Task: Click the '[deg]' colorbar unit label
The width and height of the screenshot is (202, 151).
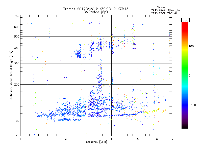Action: pyautogui.click(x=185, y=20)
